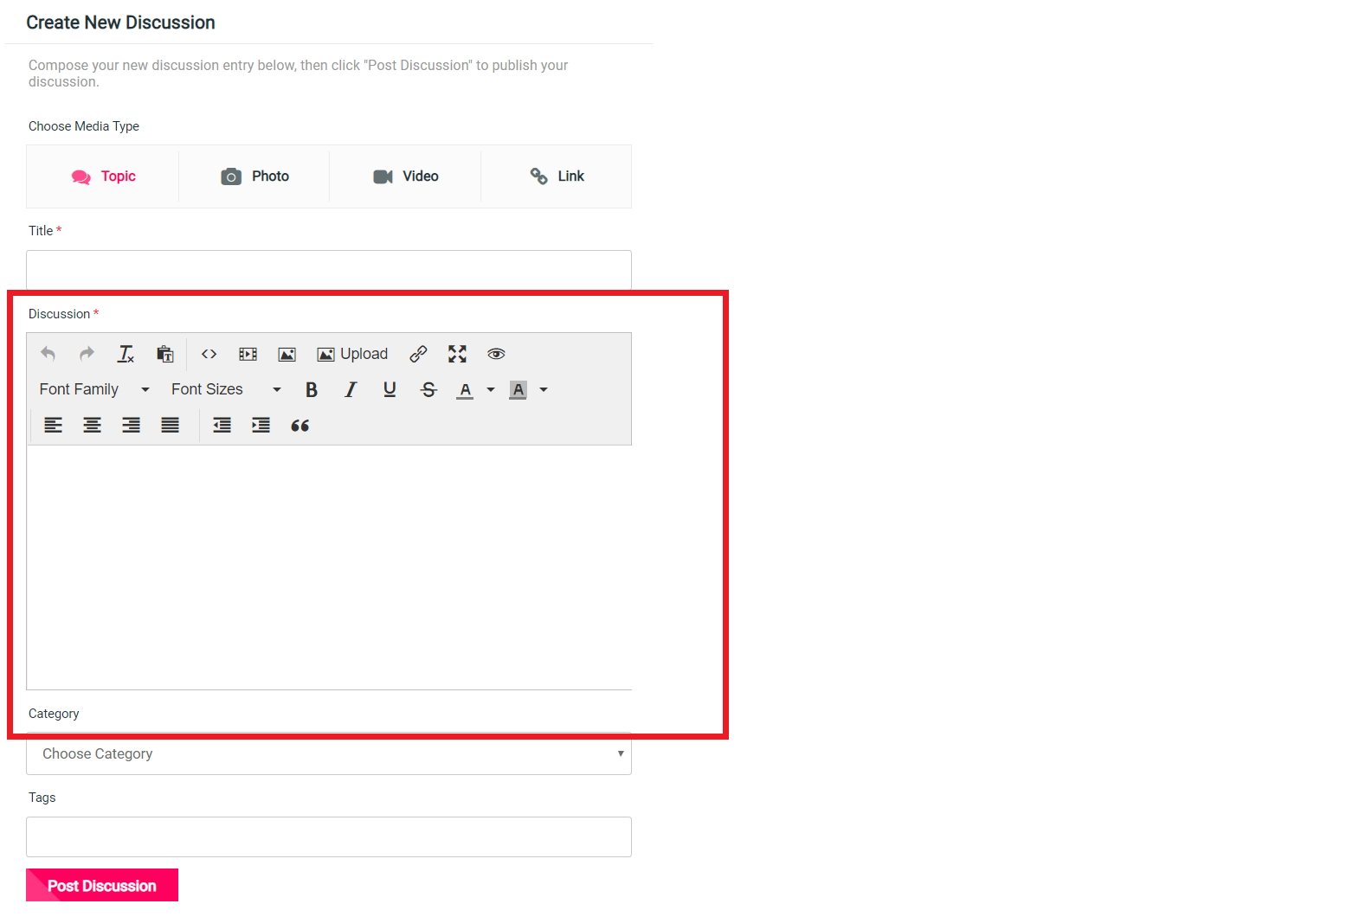1372x923 pixels.
Task: Decrease indent of text
Action: (222, 425)
